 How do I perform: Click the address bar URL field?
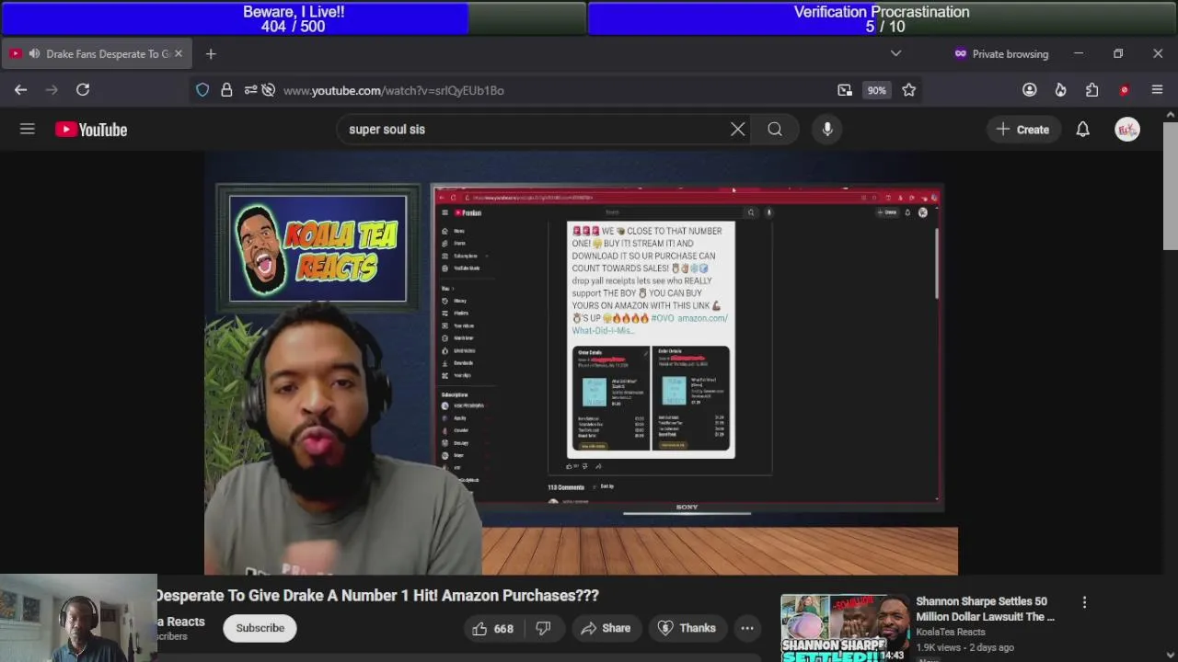point(552,90)
